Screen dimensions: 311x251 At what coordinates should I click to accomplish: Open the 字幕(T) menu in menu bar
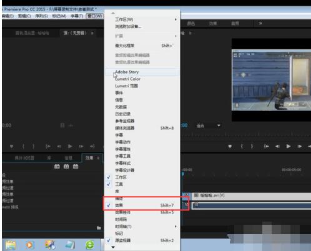click(x=77, y=16)
